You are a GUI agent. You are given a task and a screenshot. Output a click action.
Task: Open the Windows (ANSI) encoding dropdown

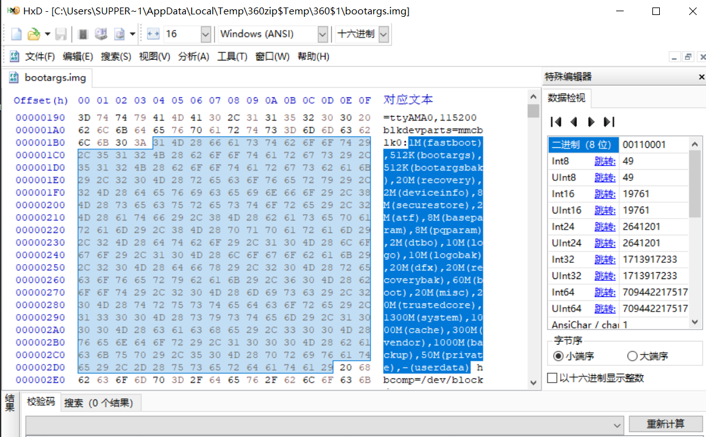tap(322, 34)
